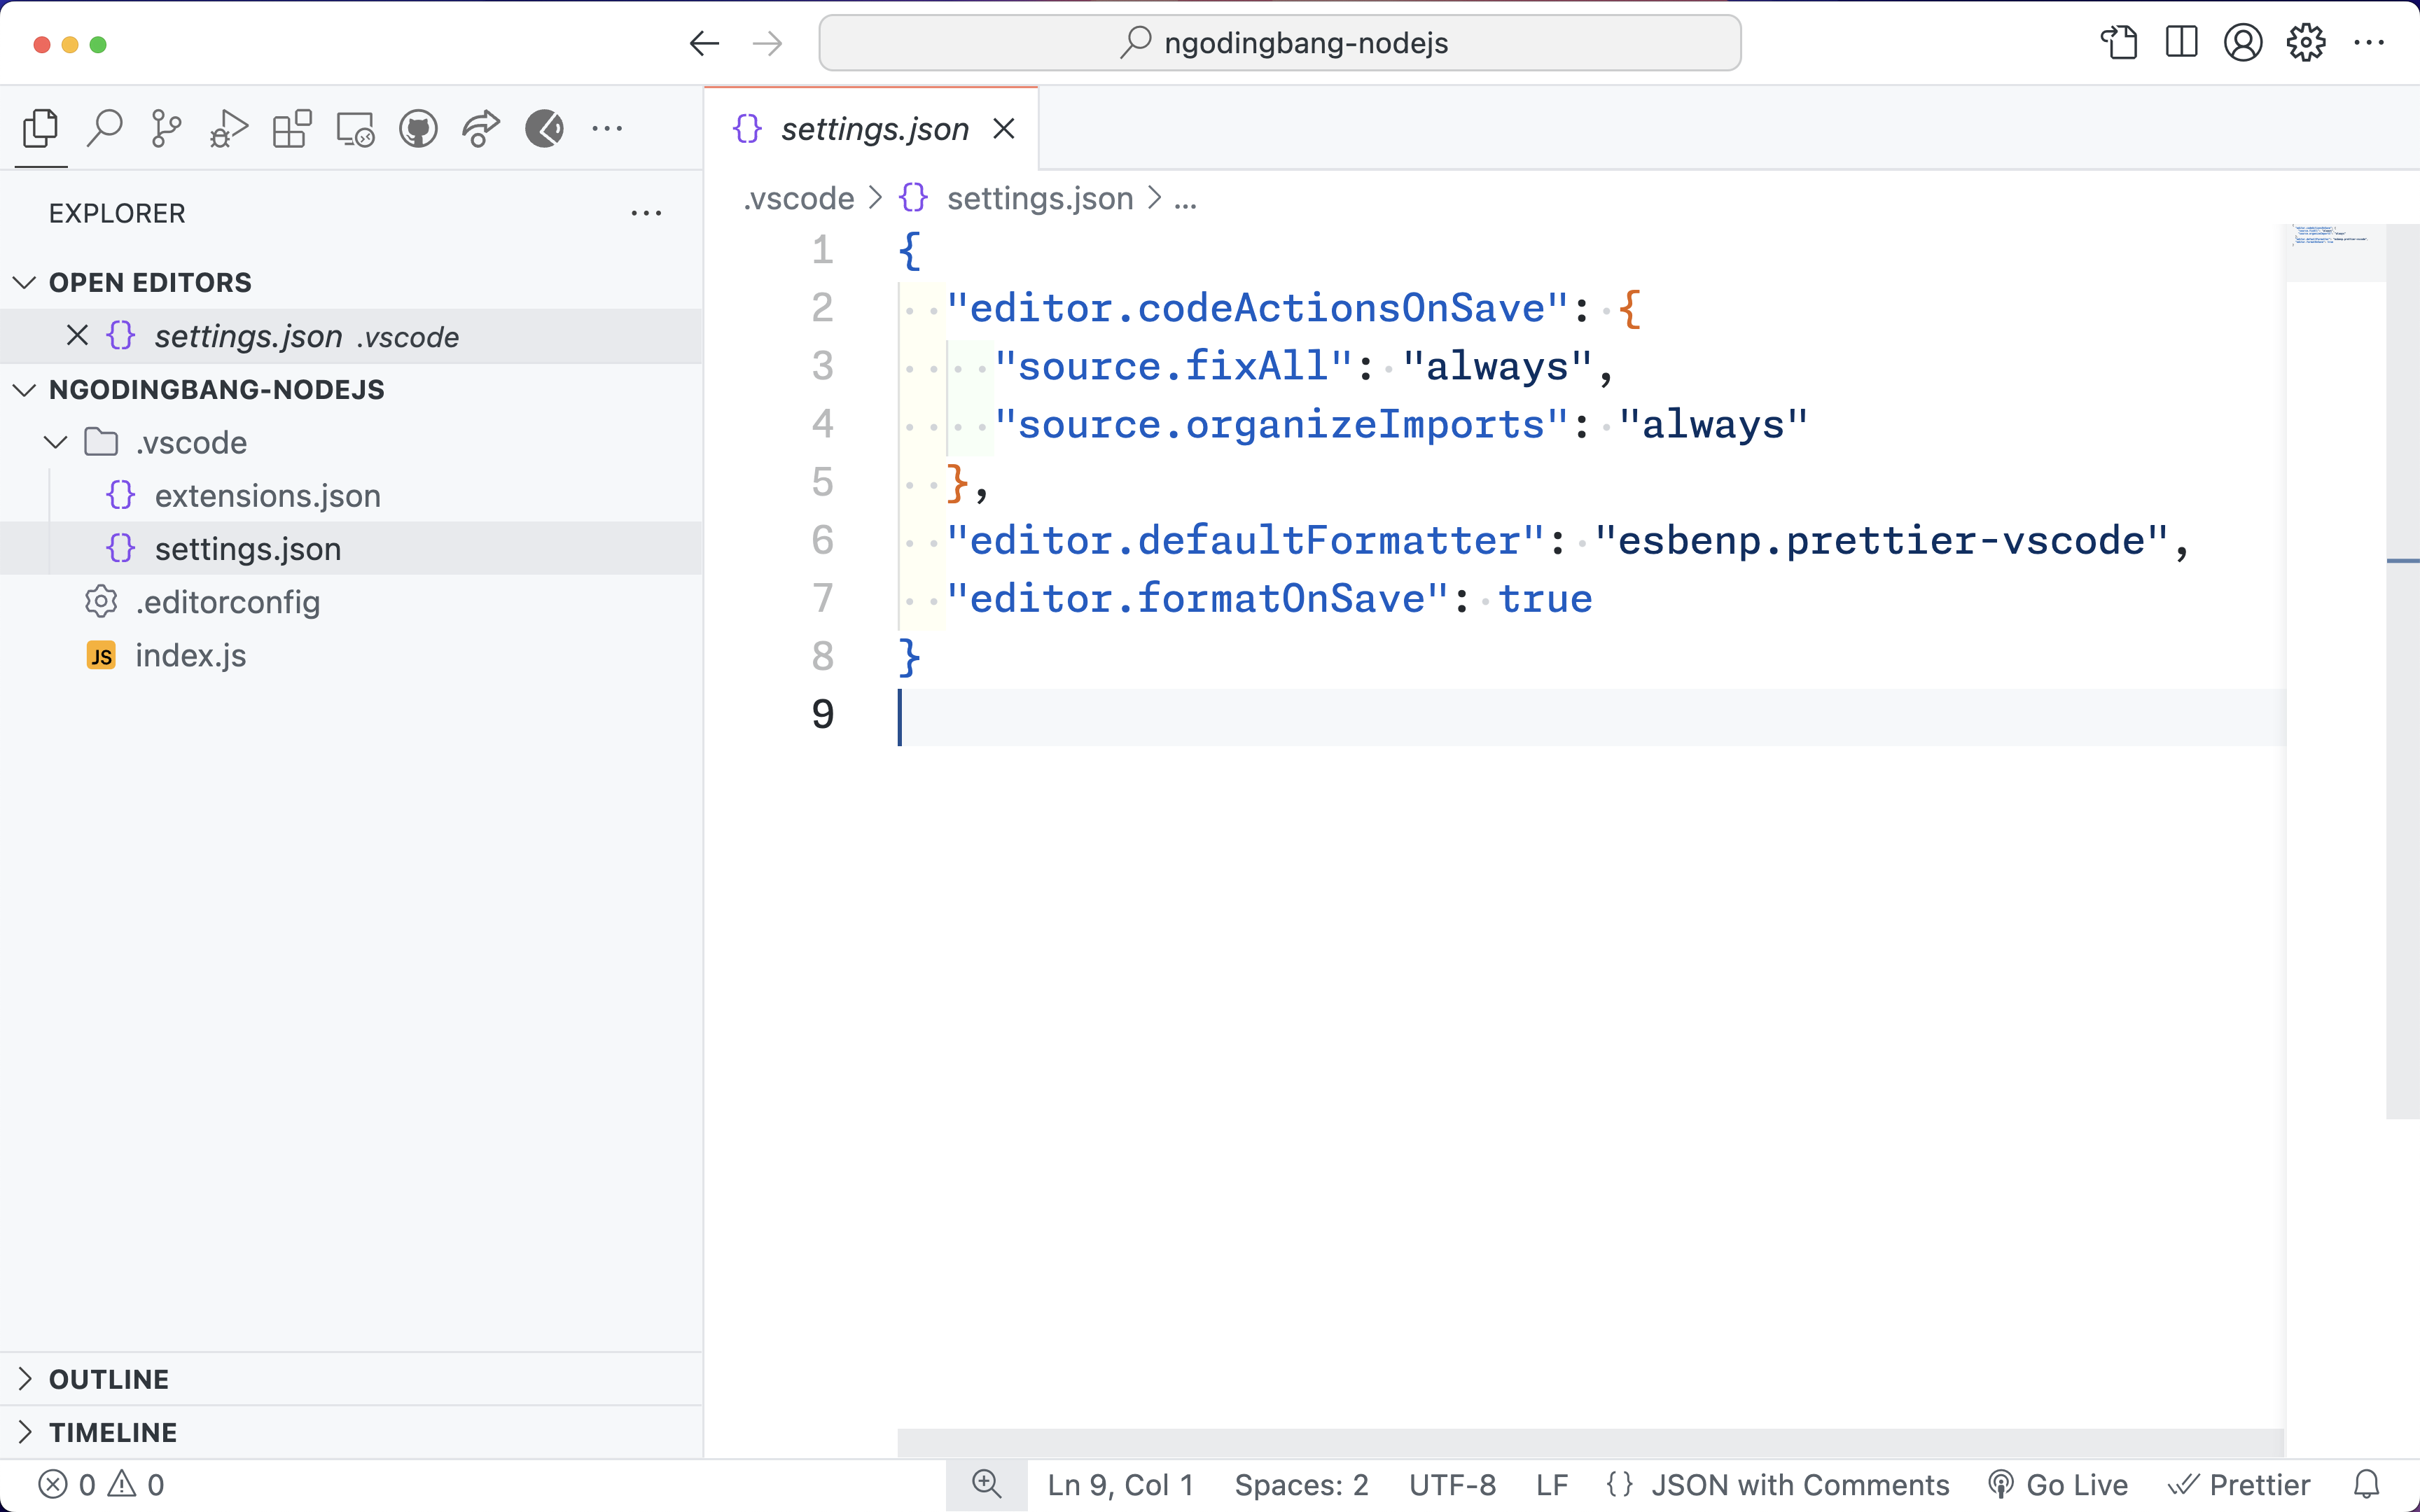Click the horizontal scrollbar of the editor
Screen dimensions: 2420x1512
(x=1590, y=1443)
